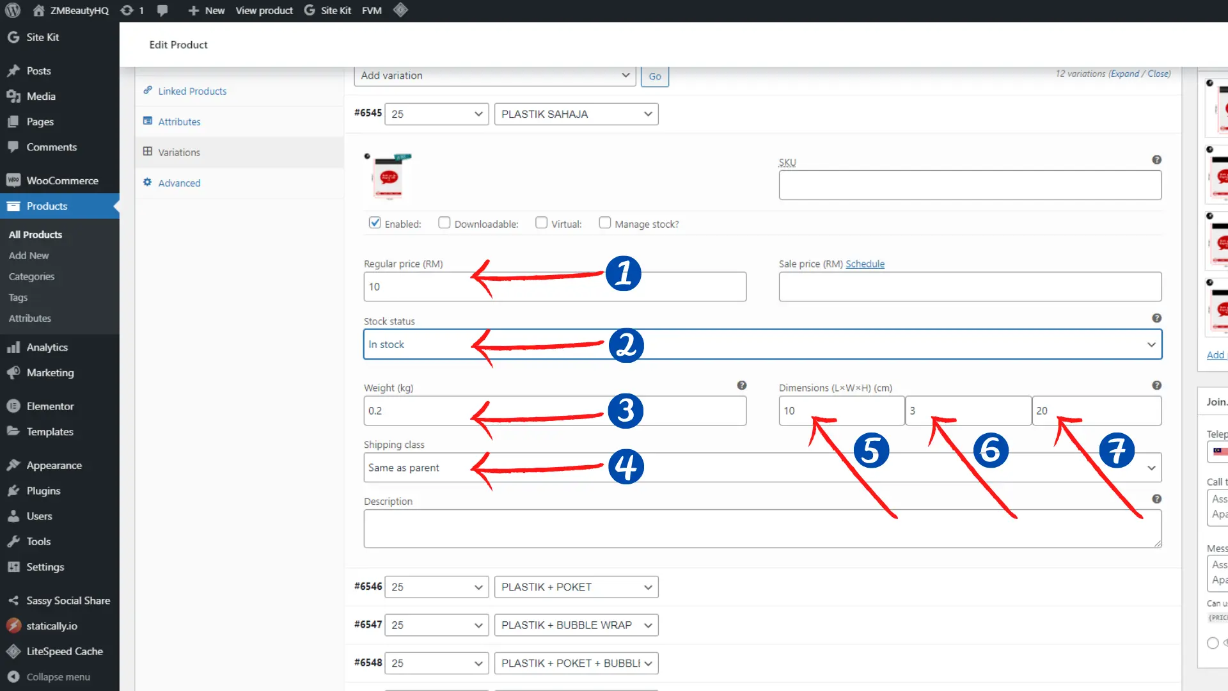Open PLASTIK SAHAJA dropdown

(576, 114)
